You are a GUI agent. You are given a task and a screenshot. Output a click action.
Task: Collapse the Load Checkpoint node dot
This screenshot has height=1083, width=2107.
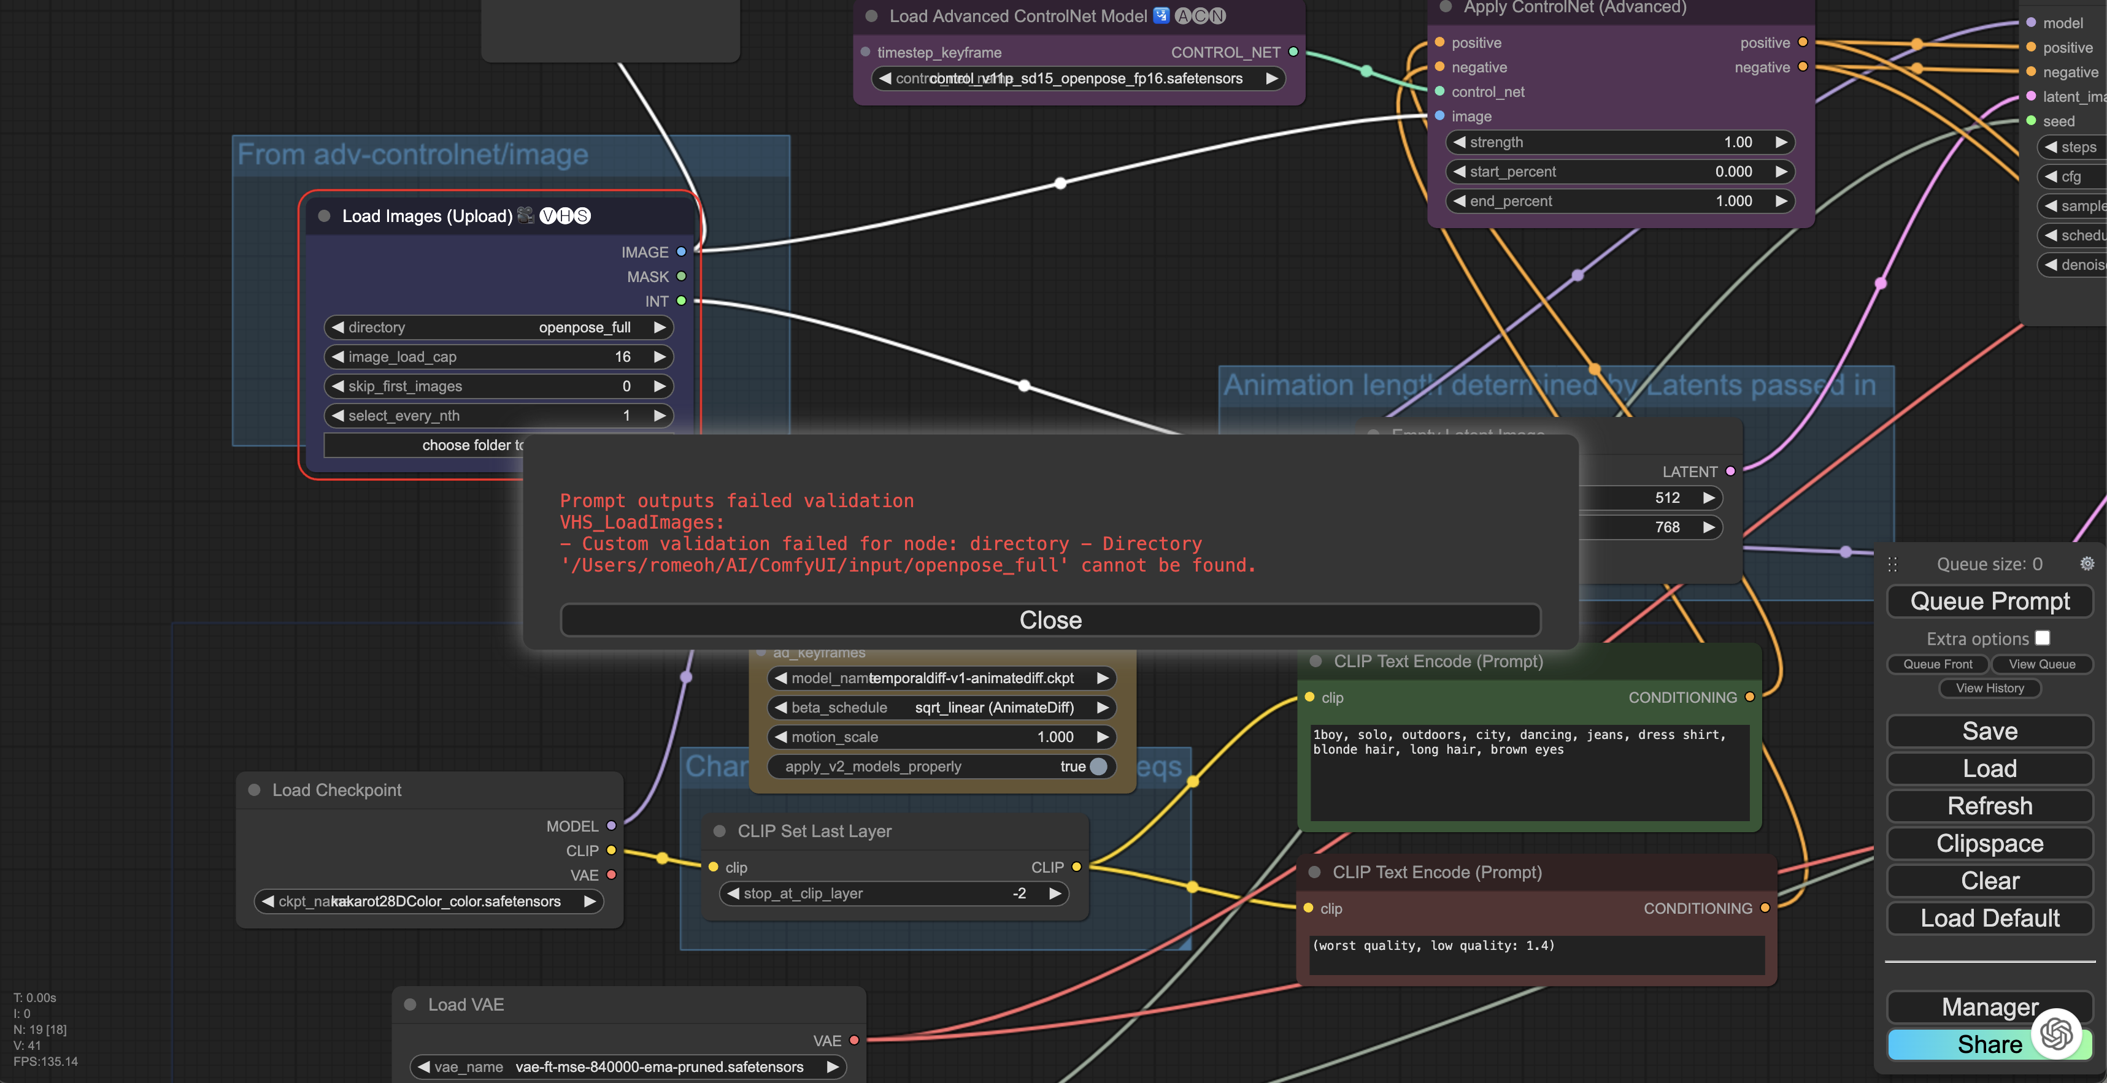[255, 790]
